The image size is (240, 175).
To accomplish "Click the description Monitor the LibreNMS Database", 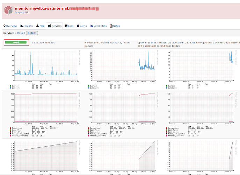I will (x=108, y=44).
